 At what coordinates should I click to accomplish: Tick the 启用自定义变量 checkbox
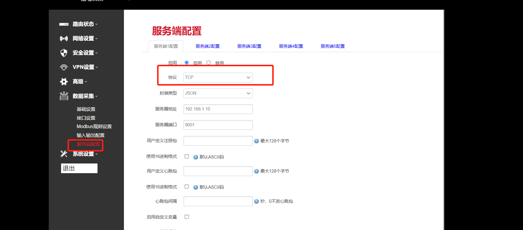coord(186,217)
